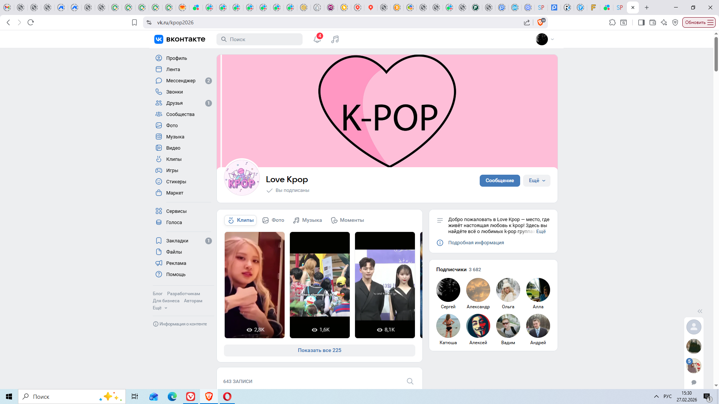The height and width of the screenshot is (404, 719).
Task: Toggle the 'Вы подписаны' subscription status
Action: [x=288, y=190]
